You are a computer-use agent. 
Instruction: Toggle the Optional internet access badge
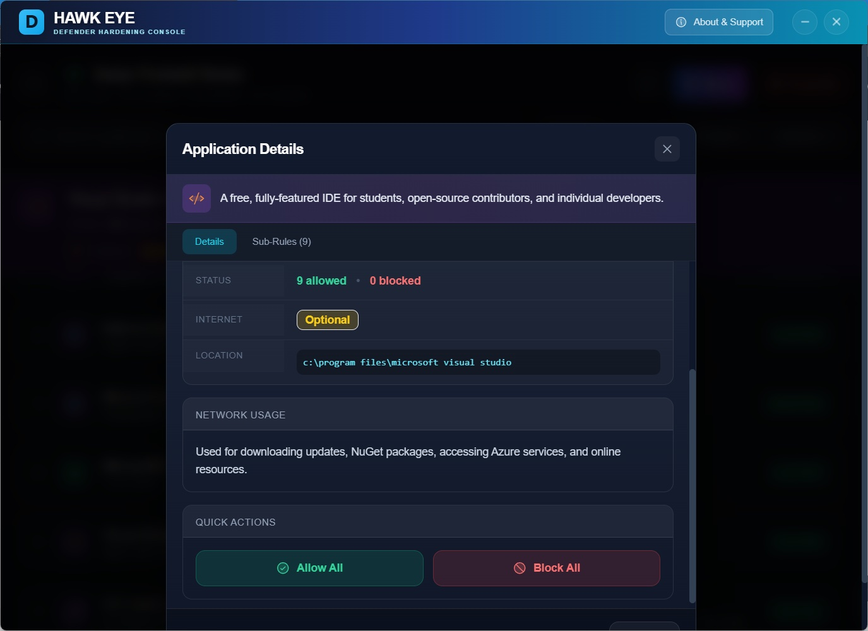(327, 319)
